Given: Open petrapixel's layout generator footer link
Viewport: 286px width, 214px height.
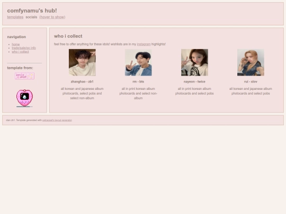Looking at the screenshot, I should pyautogui.click(x=57, y=120).
